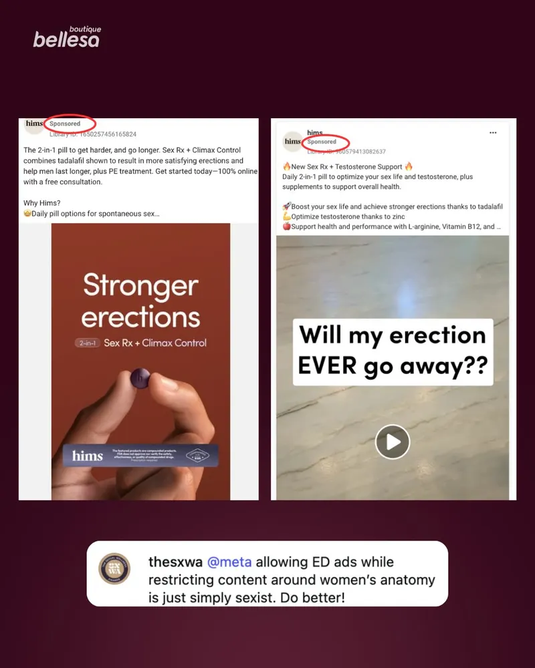Click the 'Will my erection EVER go away??' caption box

[x=393, y=352]
